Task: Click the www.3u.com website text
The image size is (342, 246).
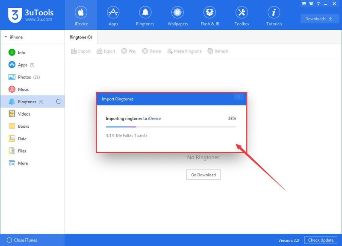Action: pos(38,19)
